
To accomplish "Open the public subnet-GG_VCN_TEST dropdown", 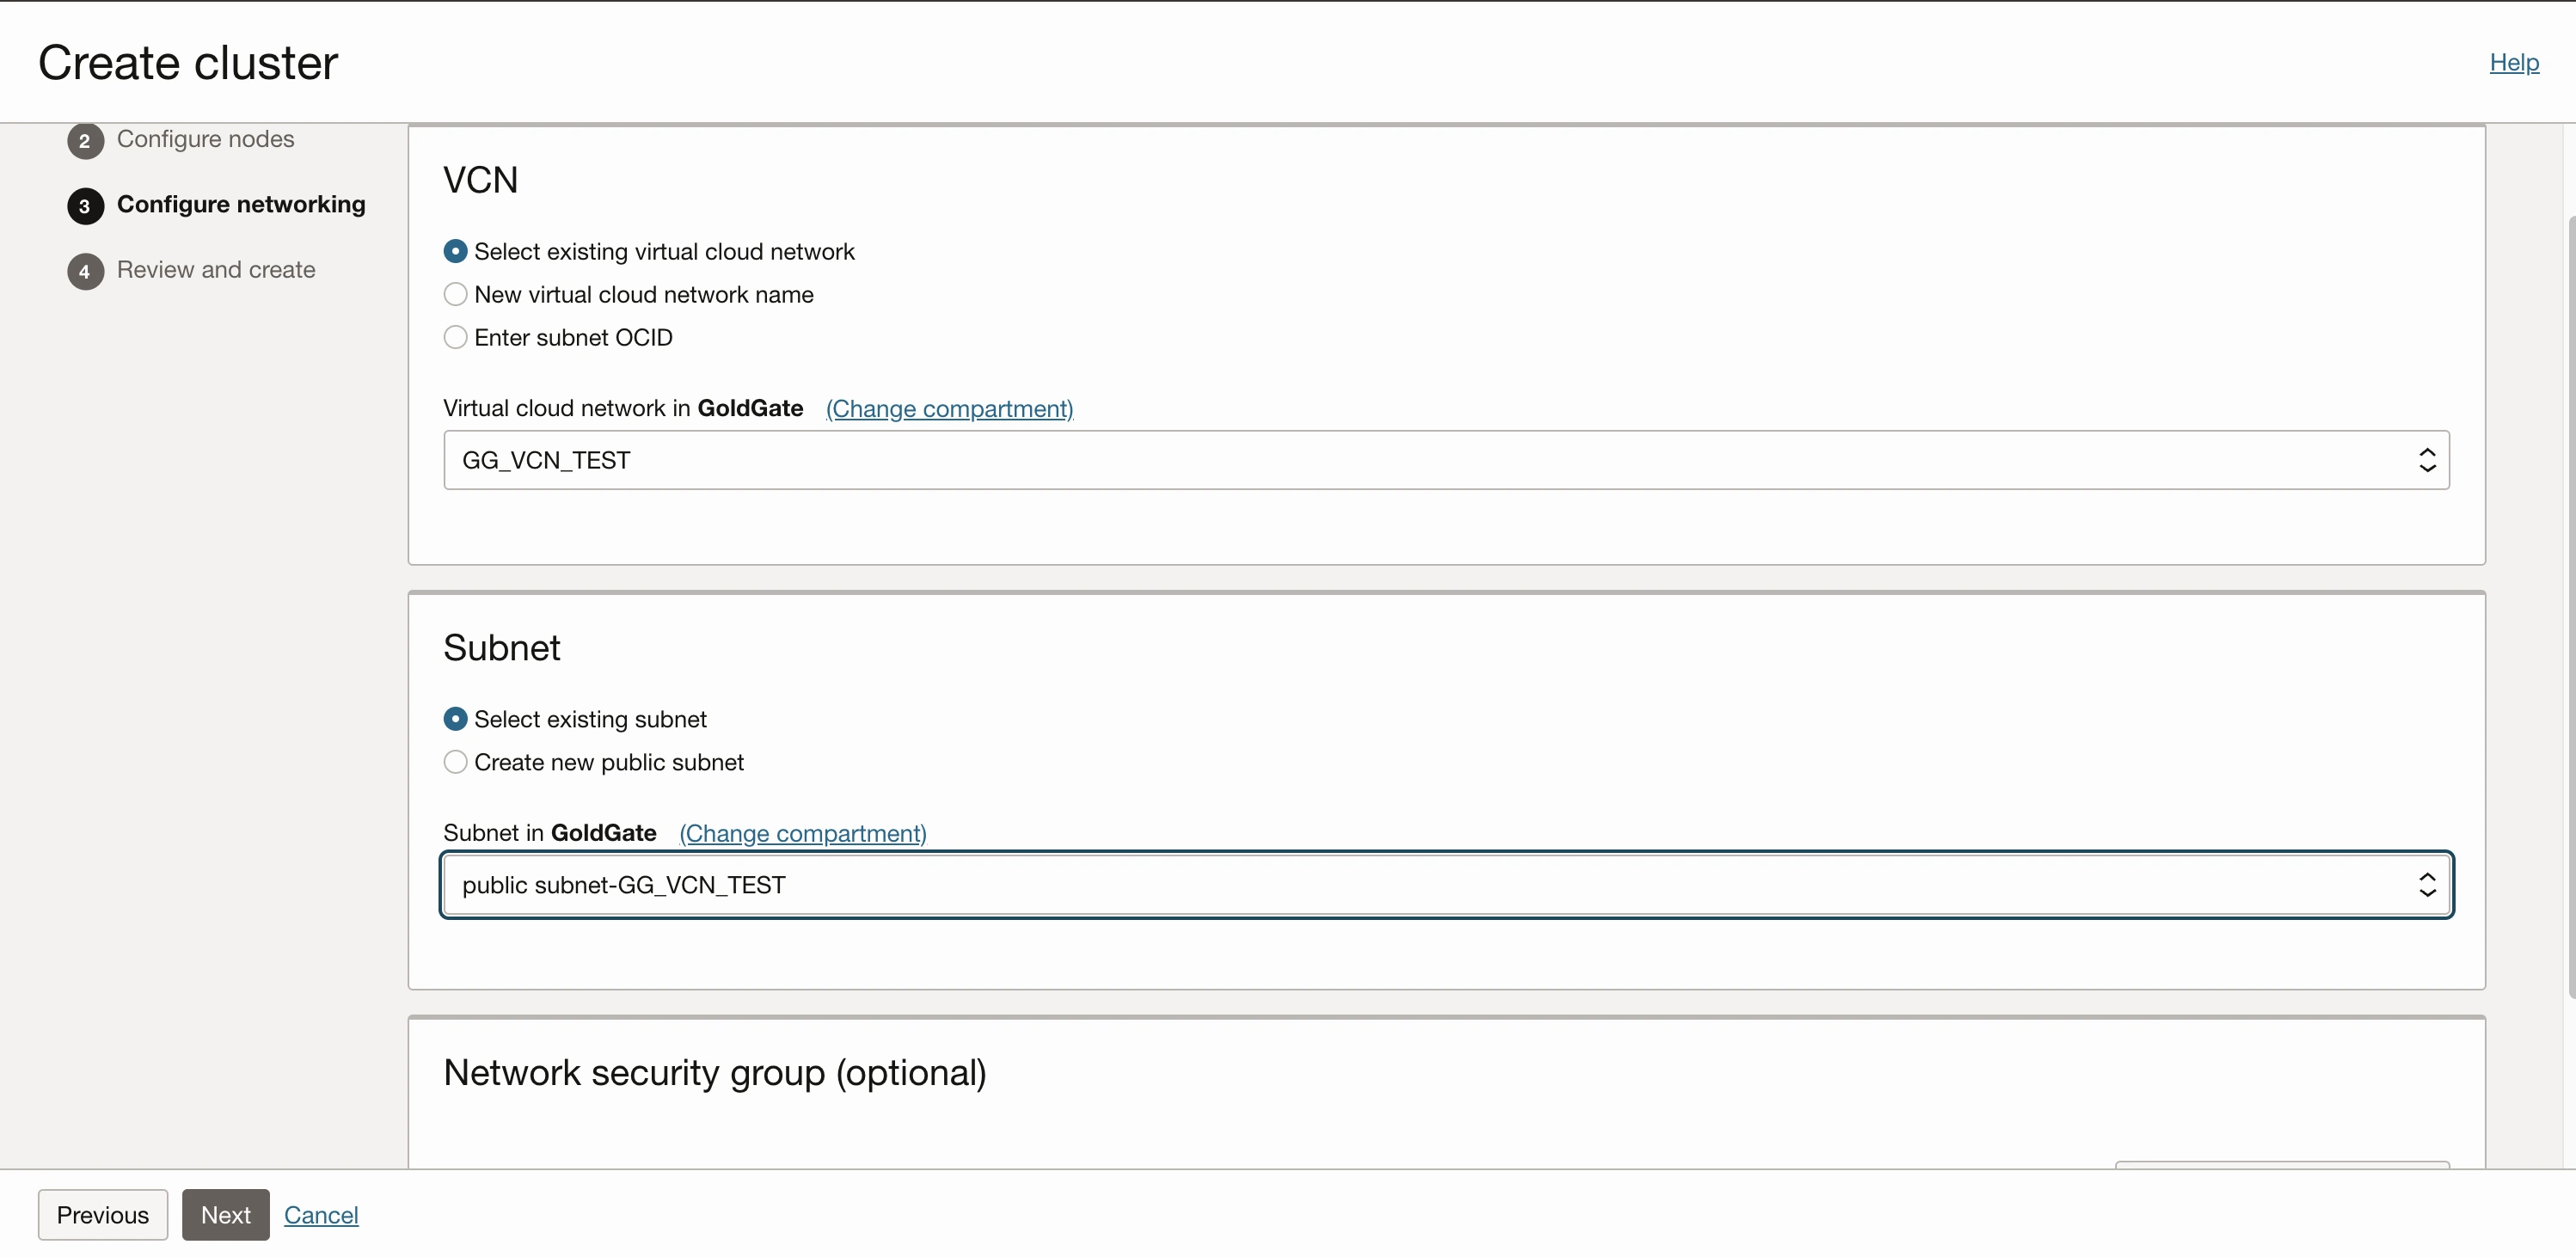I will 1447,884.
